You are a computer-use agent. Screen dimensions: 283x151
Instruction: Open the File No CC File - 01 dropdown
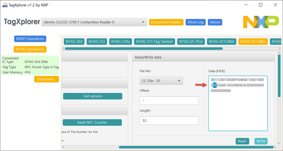pyautogui.click(x=161, y=81)
